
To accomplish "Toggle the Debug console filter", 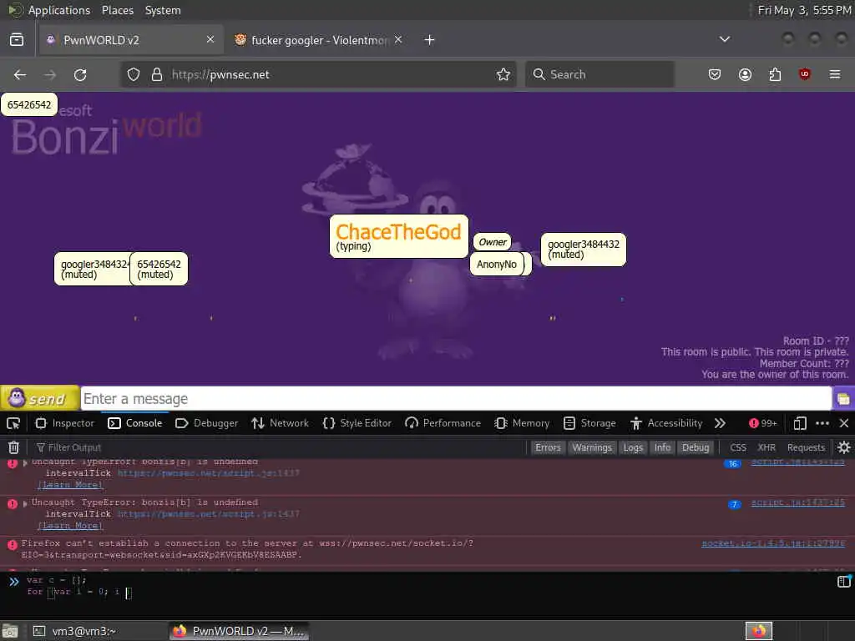I will (696, 447).
